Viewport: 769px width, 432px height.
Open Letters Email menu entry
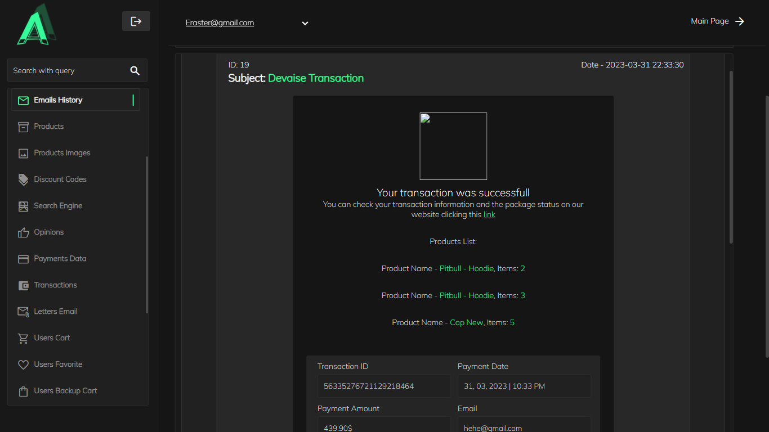coord(55,312)
